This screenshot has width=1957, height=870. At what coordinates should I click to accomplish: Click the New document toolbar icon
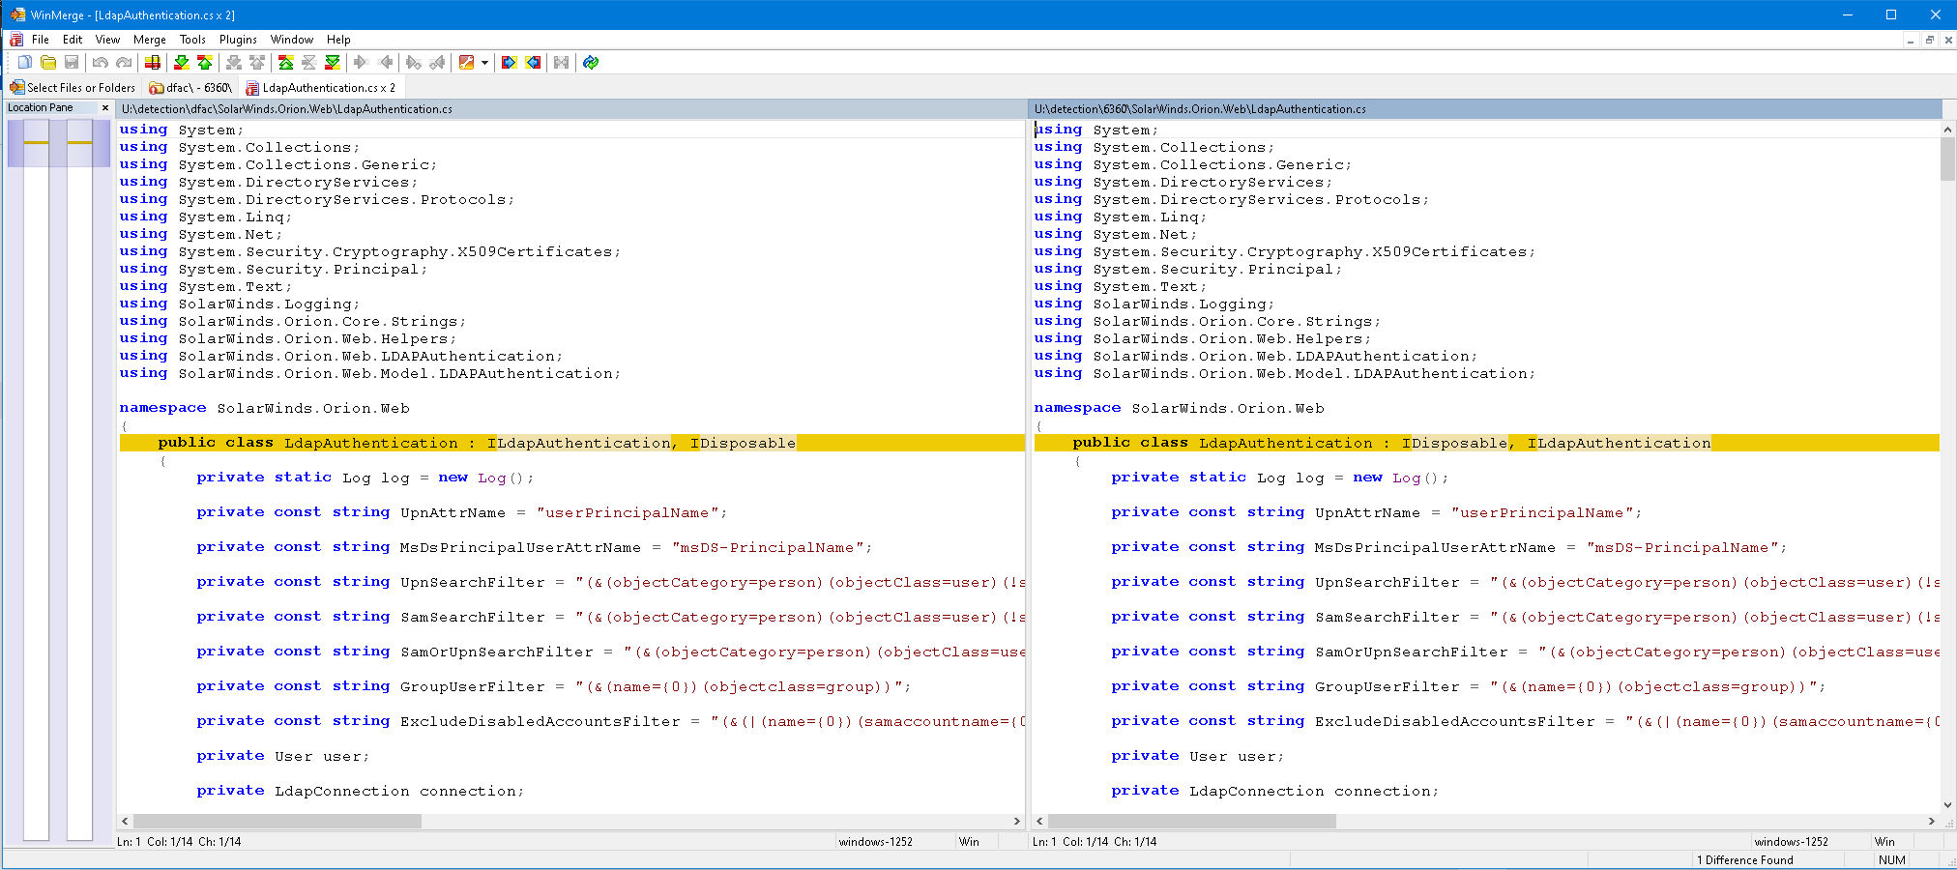pos(25,63)
